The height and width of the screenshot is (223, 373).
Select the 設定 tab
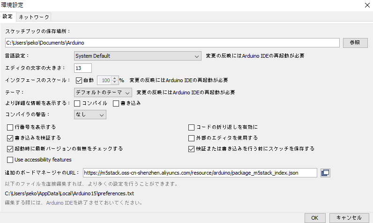pyautogui.click(x=8, y=16)
